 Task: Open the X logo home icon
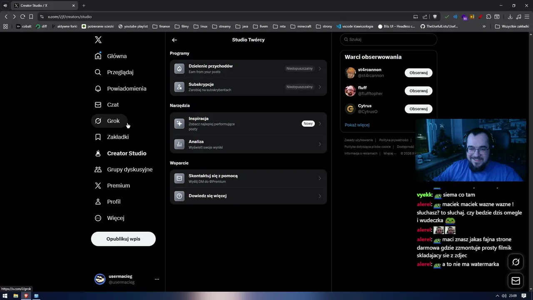98,40
